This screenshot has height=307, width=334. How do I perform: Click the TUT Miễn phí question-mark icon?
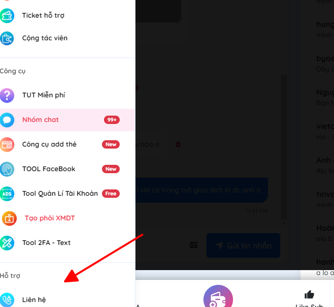7,95
